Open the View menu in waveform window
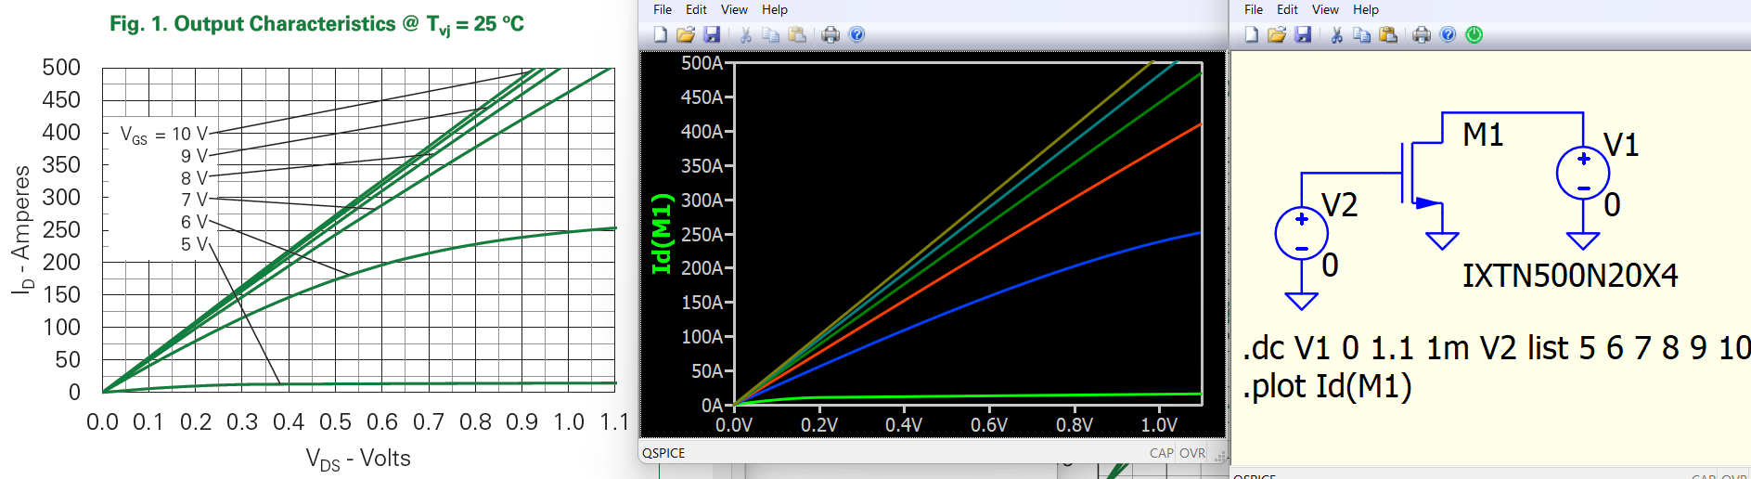Image resolution: width=1751 pixels, height=479 pixels. coord(734,9)
